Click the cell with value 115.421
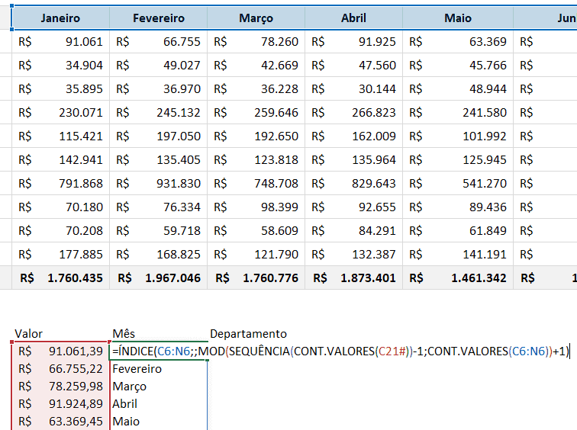The image size is (577, 430). point(61,136)
